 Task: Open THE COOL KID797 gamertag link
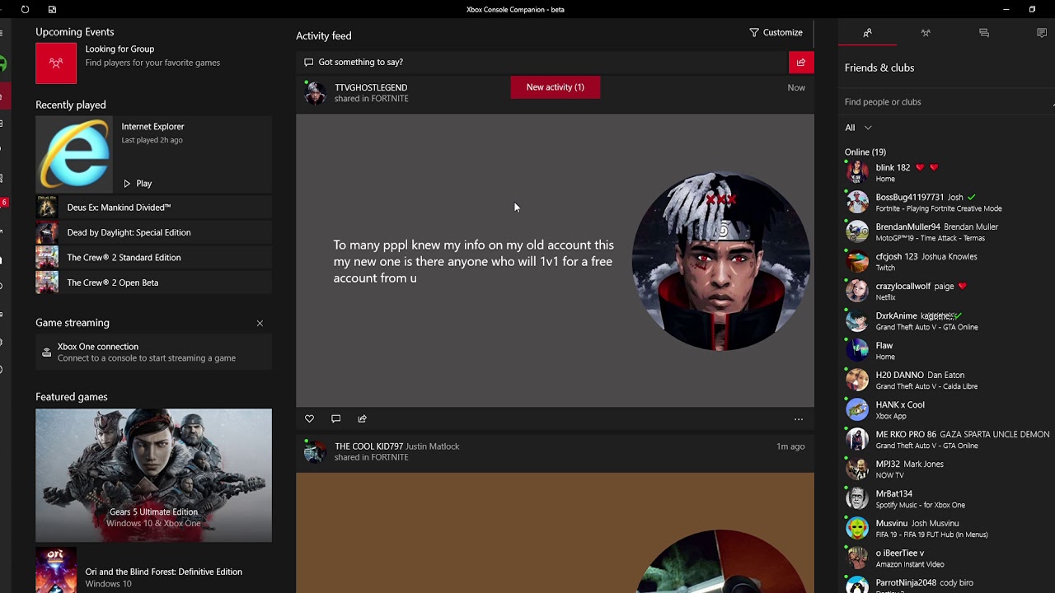click(x=368, y=446)
